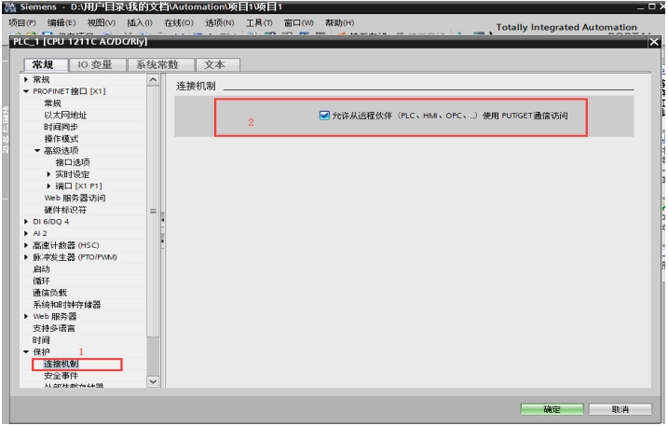668x426 pixels.
Task: Switch to the 系统常数 tab
Action: pyautogui.click(x=160, y=65)
